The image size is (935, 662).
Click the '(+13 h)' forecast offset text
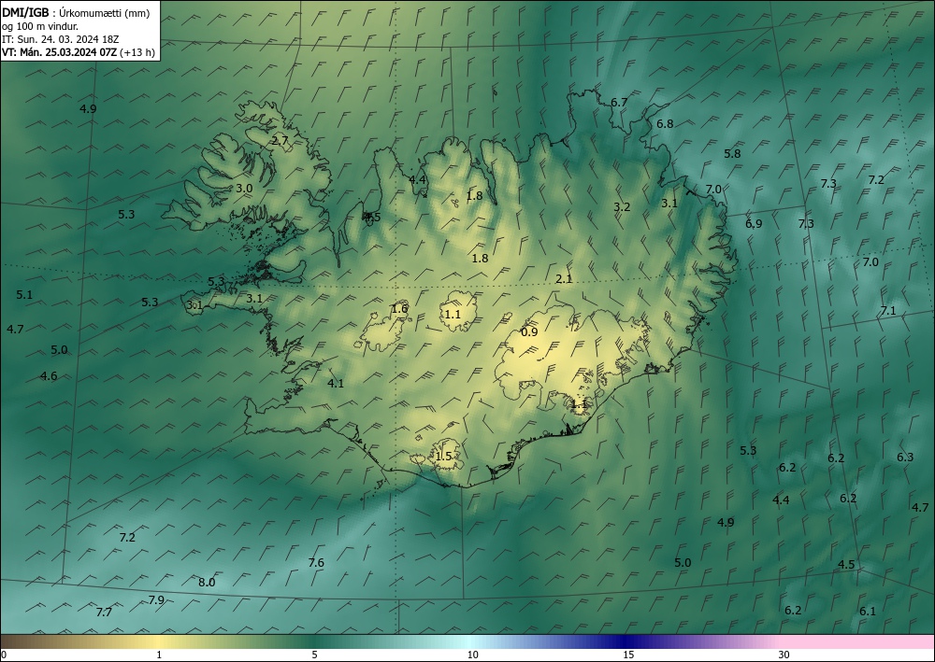[137, 52]
